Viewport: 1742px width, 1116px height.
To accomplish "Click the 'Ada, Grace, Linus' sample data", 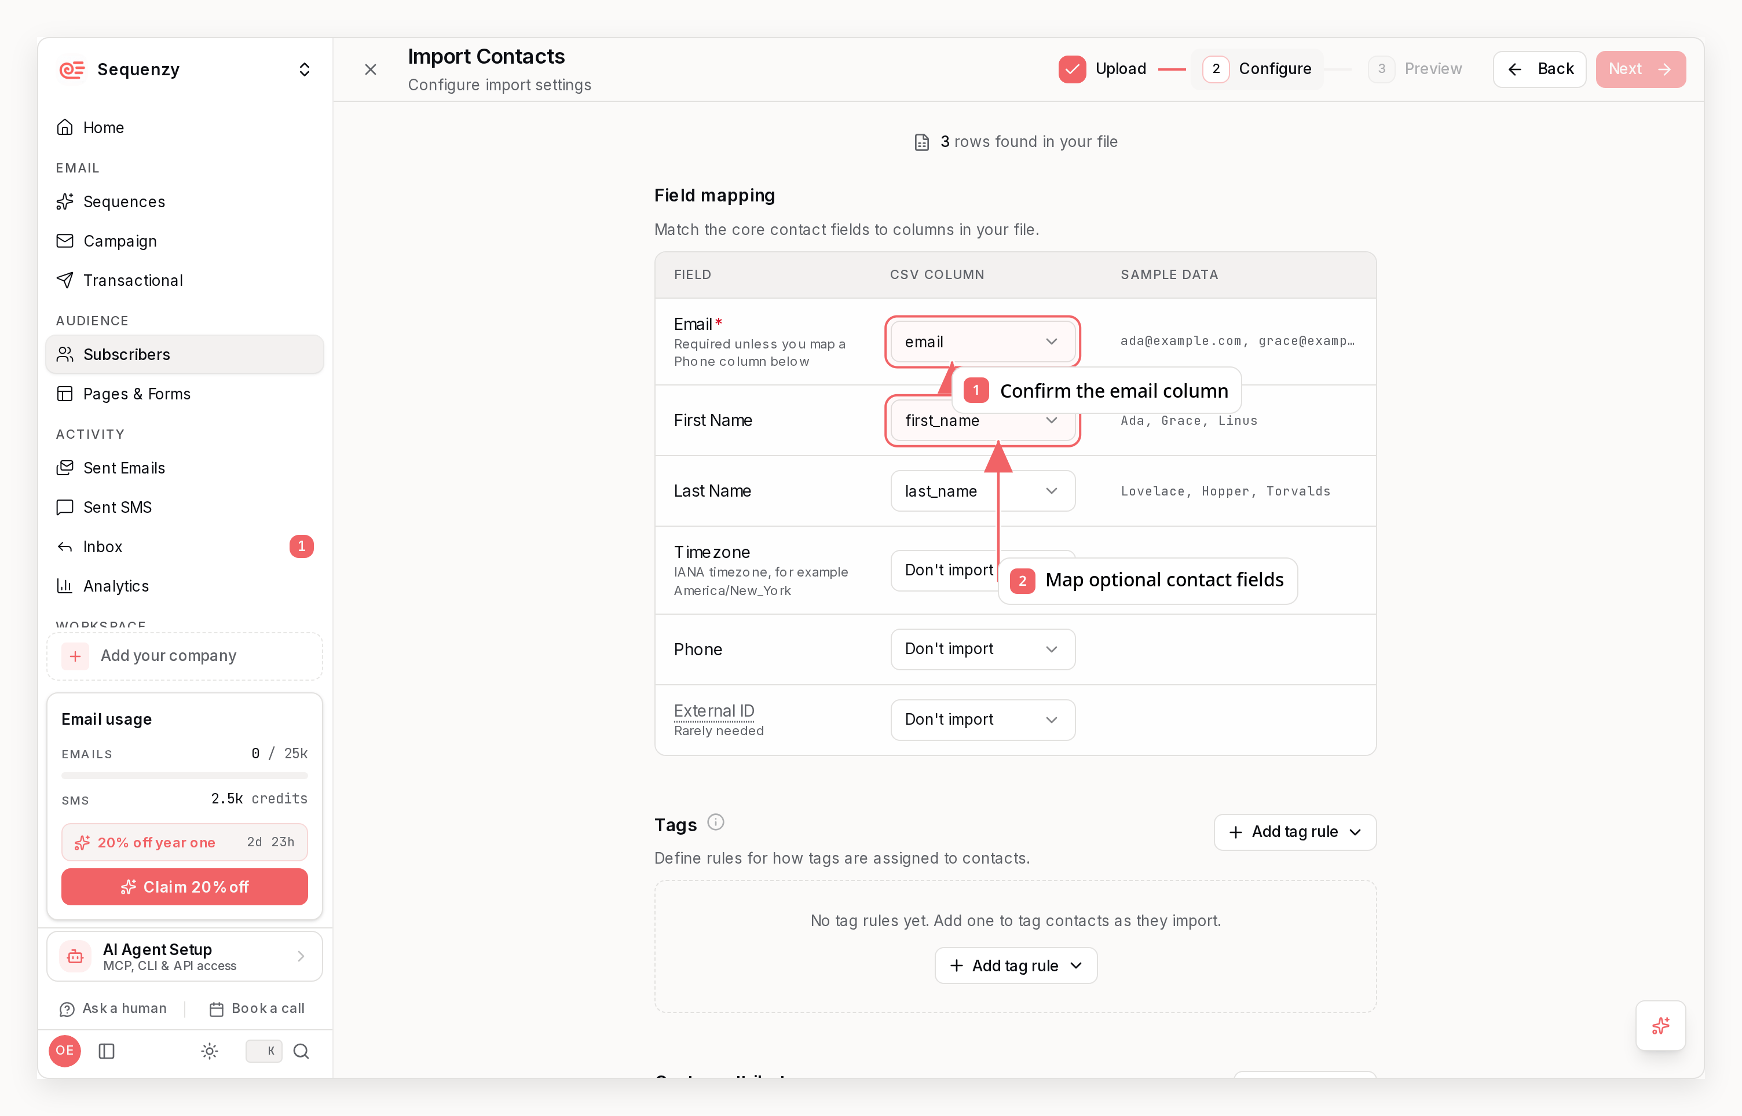I will (1189, 420).
